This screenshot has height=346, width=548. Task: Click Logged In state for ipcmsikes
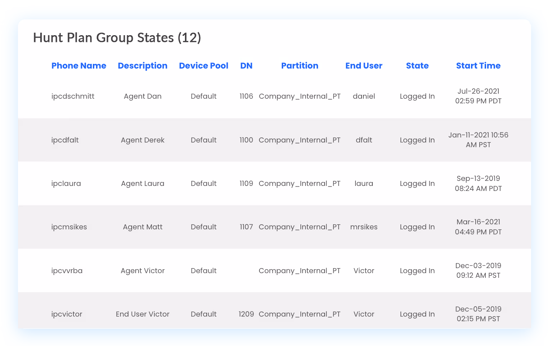[417, 227]
